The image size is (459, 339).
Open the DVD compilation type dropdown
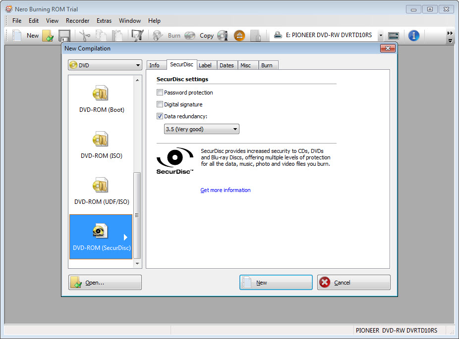(x=138, y=65)
